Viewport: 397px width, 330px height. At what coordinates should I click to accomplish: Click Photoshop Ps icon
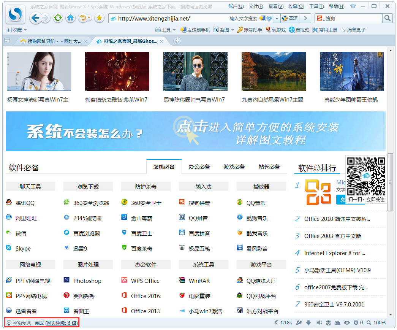tap(66, 280)
